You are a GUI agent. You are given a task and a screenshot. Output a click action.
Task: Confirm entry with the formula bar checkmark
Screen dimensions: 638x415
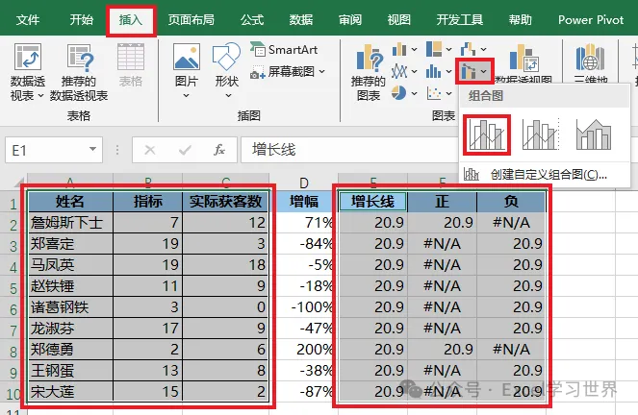(185, 150)
